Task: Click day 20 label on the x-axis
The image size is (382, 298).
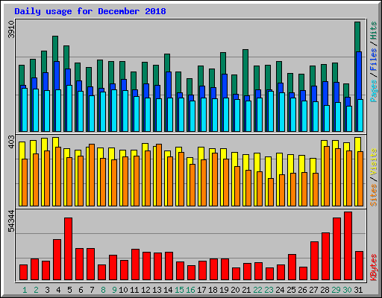Action: tap(235, 290)
